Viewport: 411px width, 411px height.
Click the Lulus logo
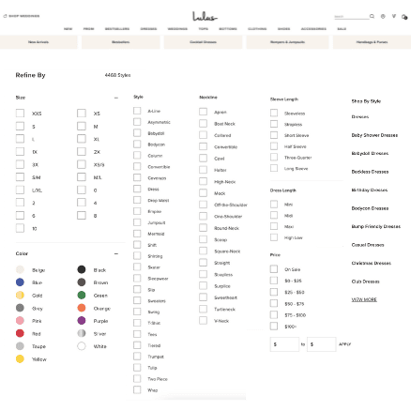[x=205, y=16]
